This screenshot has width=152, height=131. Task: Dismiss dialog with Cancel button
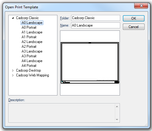[134, 27]
